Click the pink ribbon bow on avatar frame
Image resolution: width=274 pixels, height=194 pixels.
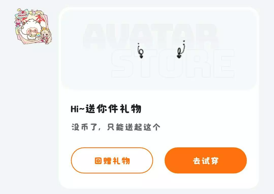18,24
